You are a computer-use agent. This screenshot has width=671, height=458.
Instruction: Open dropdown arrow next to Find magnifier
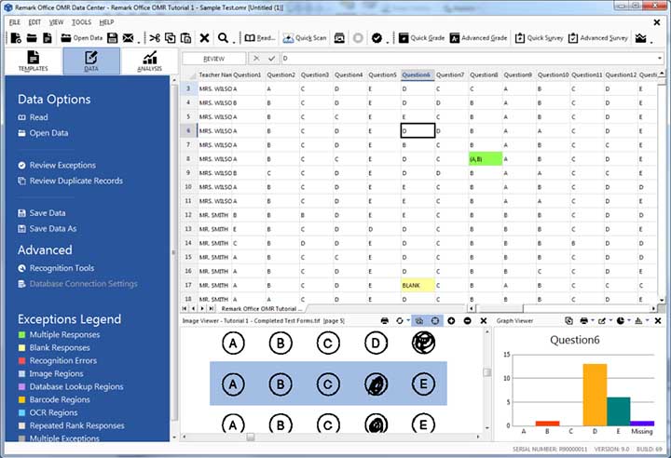point(234,42)
